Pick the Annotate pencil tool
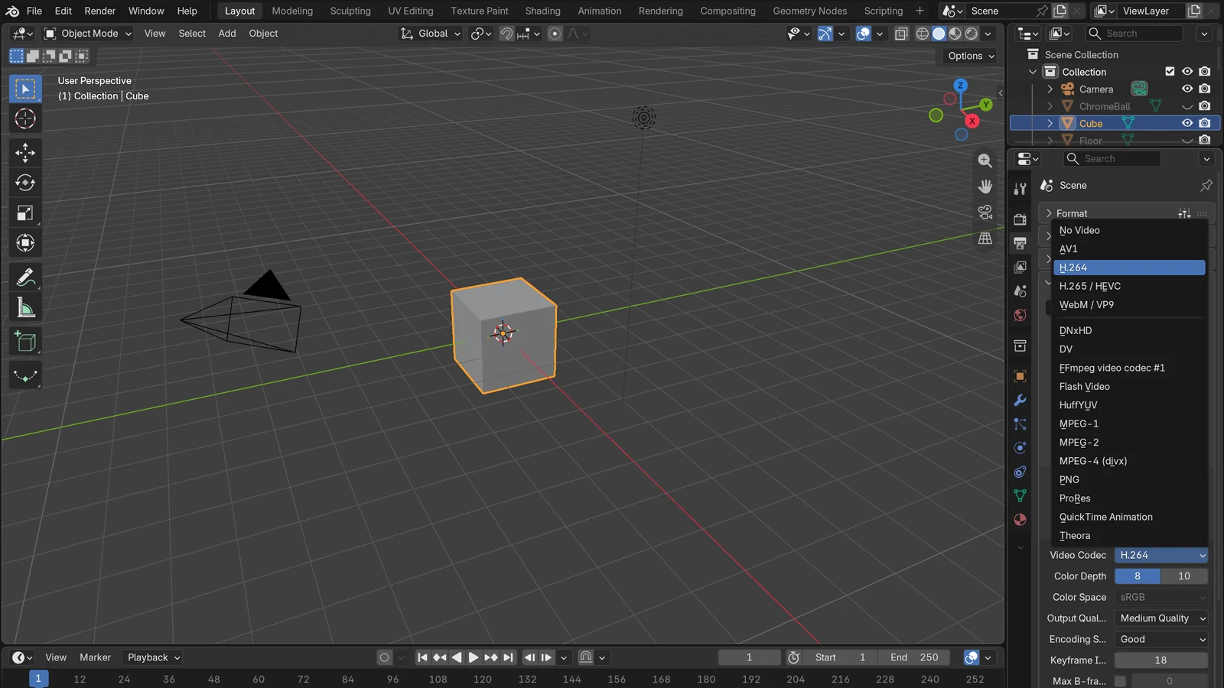1224x688 pixels. [x=25, y=277]
